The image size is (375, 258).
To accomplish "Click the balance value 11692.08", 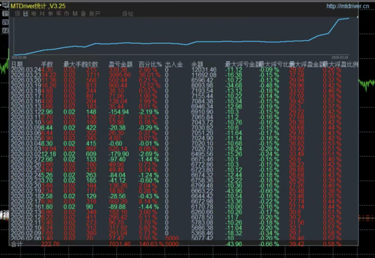I will pos(204,75).
